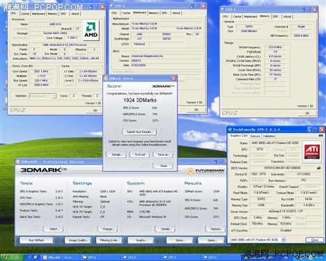Click OK in the CPU-Z CPU window

click(x=95, y=111)
